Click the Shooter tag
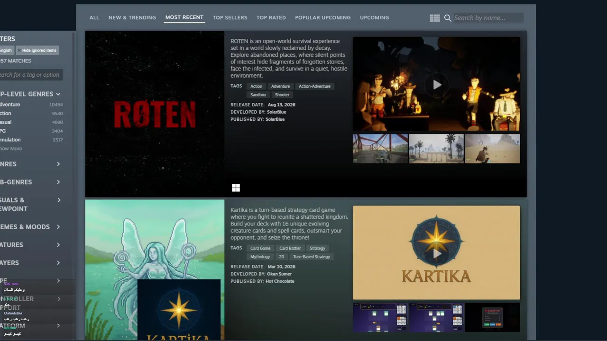This screenshot has width=607, height=341. click(x=282, y=95)
